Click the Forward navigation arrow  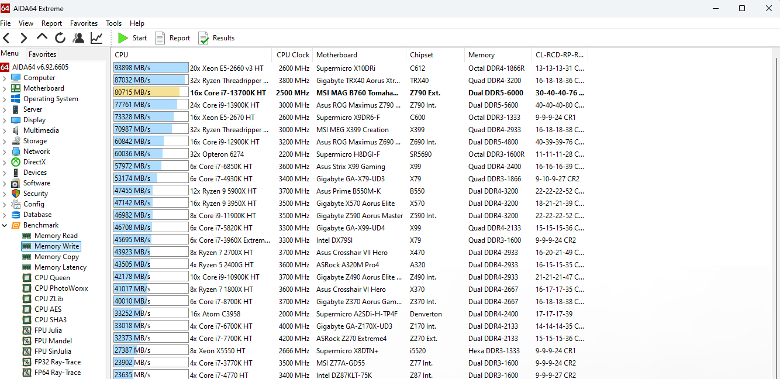pyautogui.click(x=24, y=38)
